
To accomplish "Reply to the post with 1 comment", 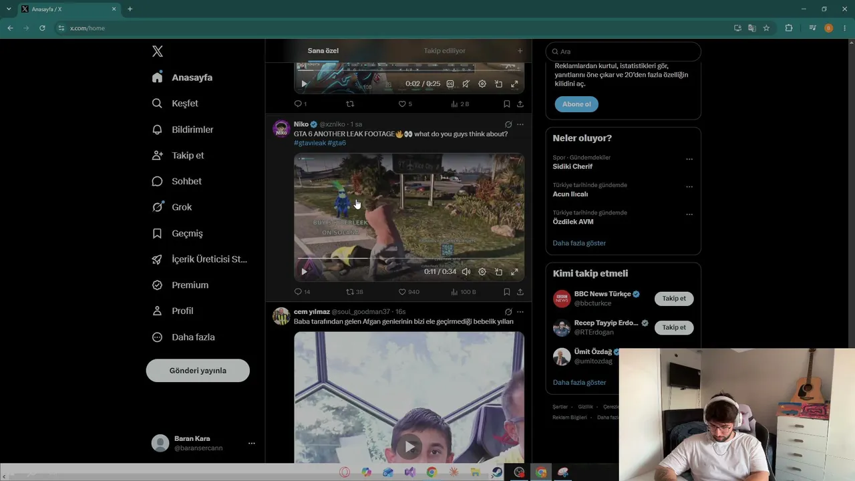I will point(301,104).
